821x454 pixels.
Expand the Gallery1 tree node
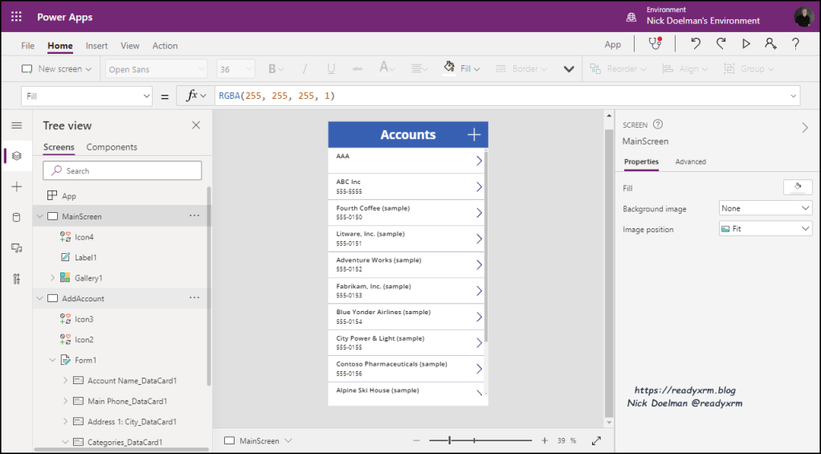pos(53,278)
